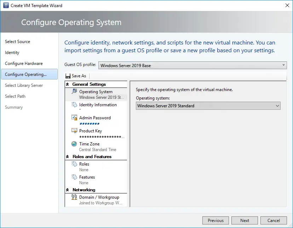Click the masked Product Key dots

tap(102, 137)
